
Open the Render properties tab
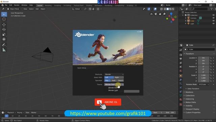pos(181,55)
